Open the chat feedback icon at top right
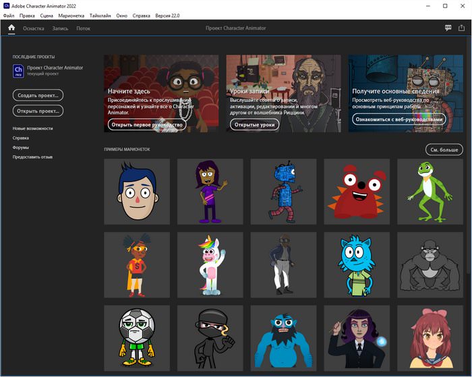 pos(448,28)
